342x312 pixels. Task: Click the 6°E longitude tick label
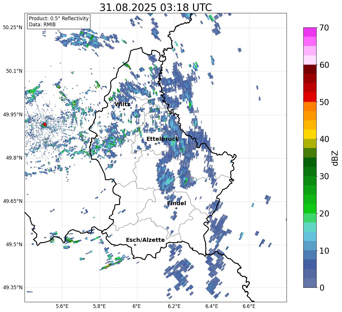coord(137,306)
